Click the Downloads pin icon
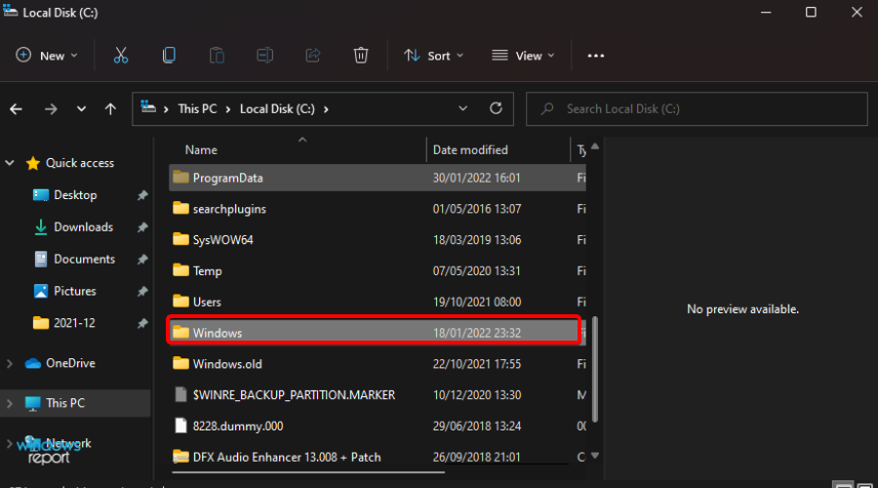Screen dimensions: 878x488 coord(142,226)
